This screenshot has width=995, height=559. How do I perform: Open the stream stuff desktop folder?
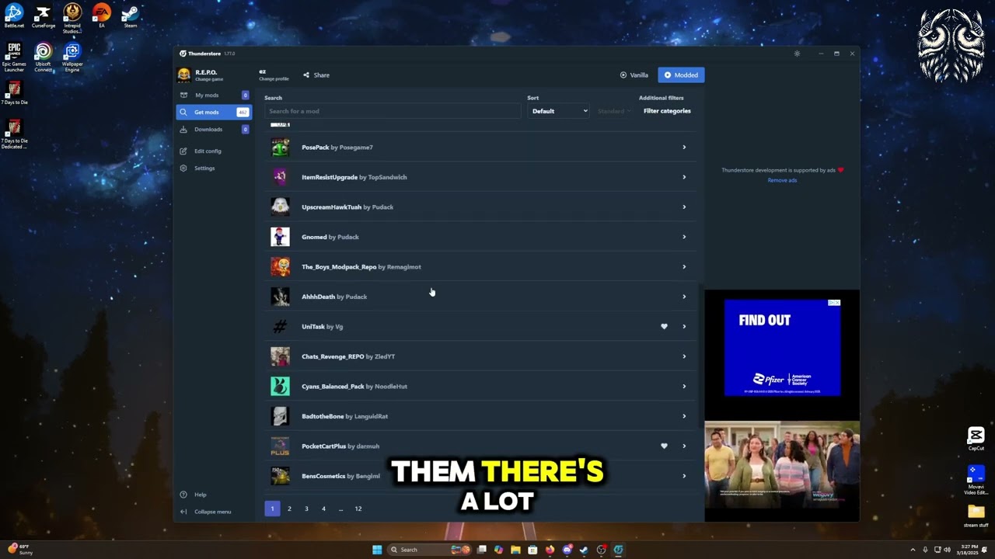pos(976,516)
